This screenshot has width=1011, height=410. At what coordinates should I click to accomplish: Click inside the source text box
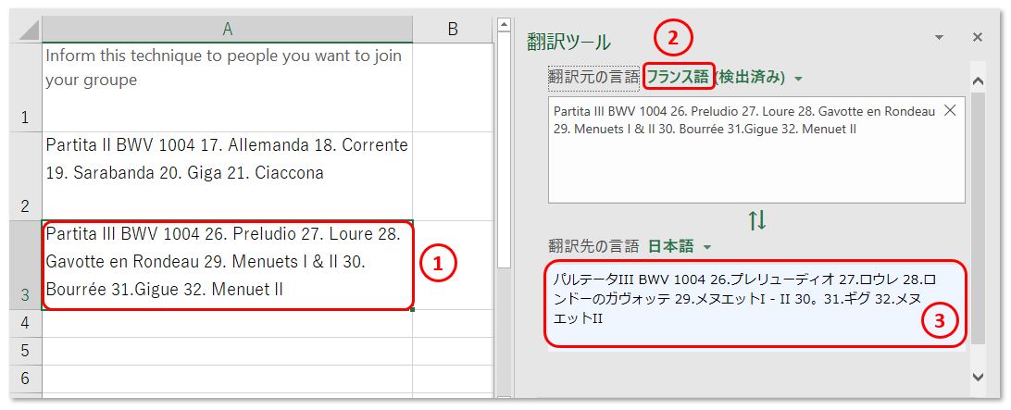(757, 150)
